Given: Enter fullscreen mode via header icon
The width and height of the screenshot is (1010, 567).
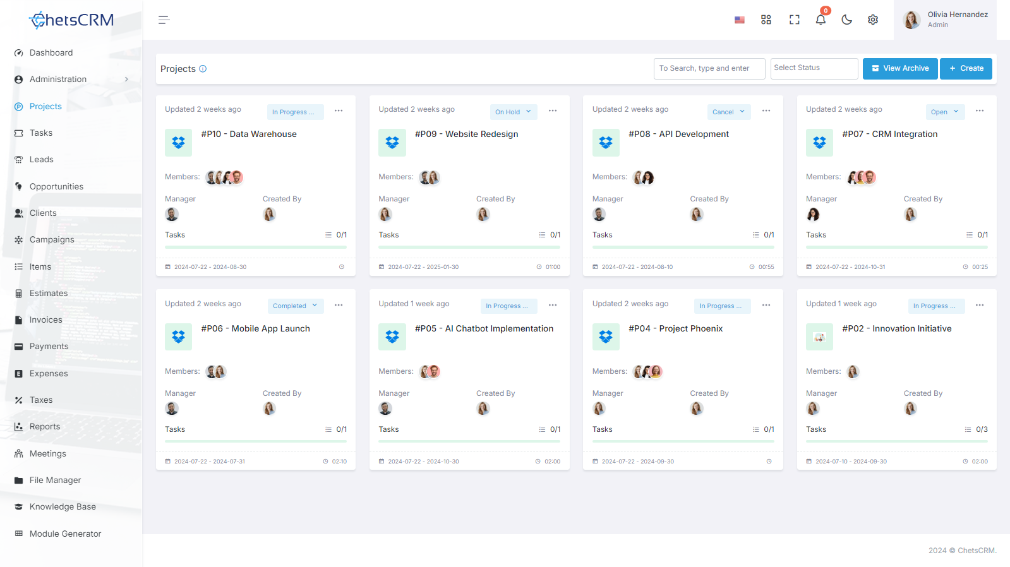Looking at the screenshot, I should 795,20.
